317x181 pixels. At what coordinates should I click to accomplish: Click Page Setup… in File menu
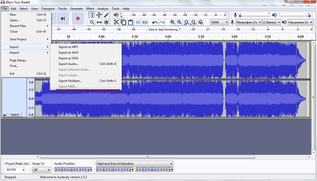tap(26, 60)
